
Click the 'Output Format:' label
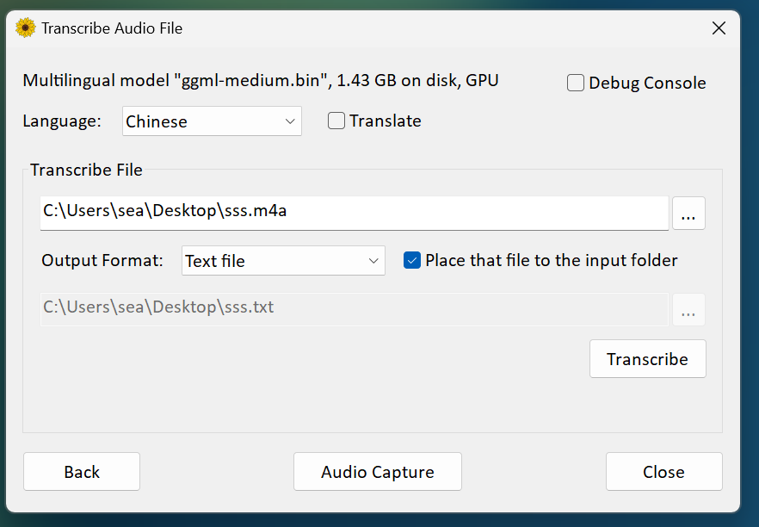(x=102, y=261)
